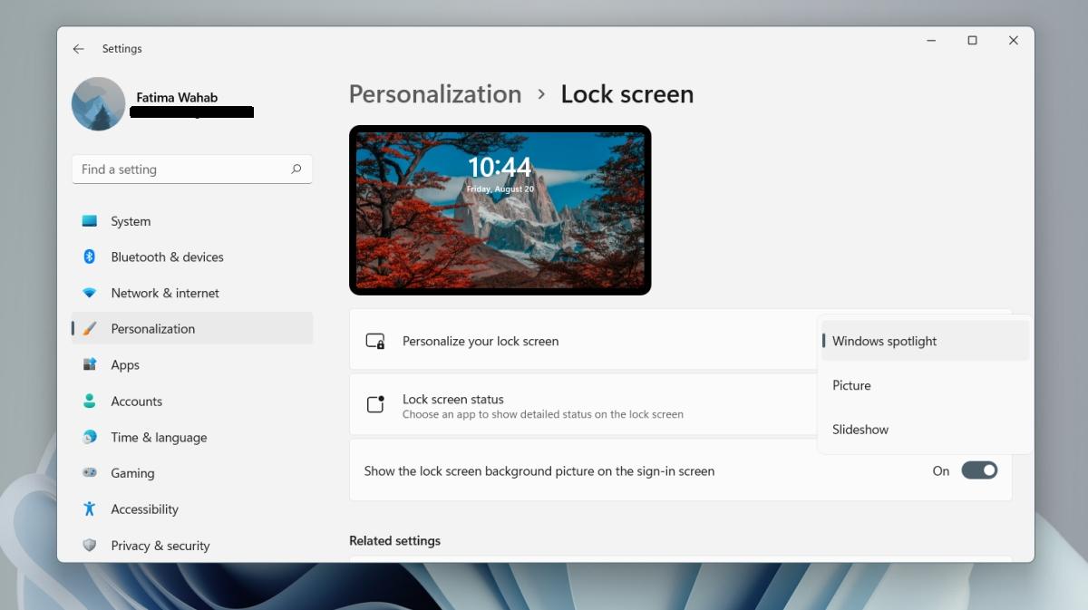Click the Time & language globe icon
Viewport: 1088px width, 610px height.
pos(89,437)
